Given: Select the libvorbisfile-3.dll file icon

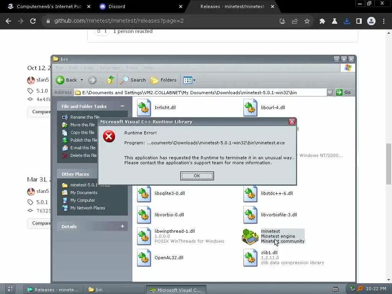Looking at the screenshot, I should click(250, 215).
